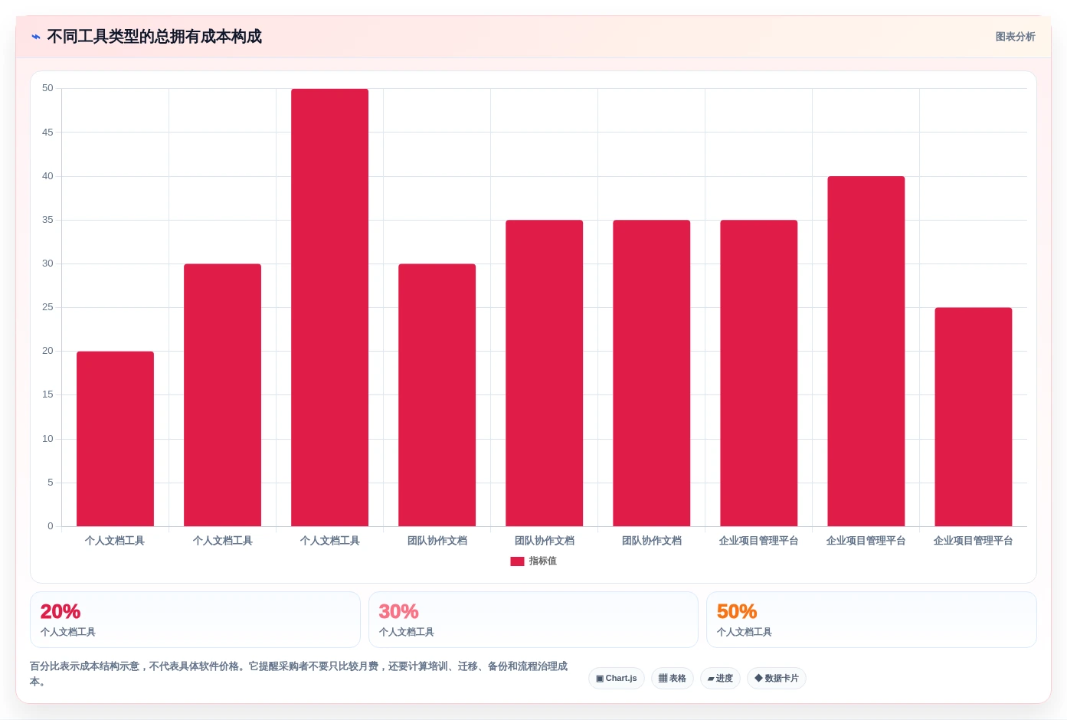The width and height of the screenshot is (1067, 720).
Task: Click the x-axis label under the 20-value bar
Action: pos(115,541)
